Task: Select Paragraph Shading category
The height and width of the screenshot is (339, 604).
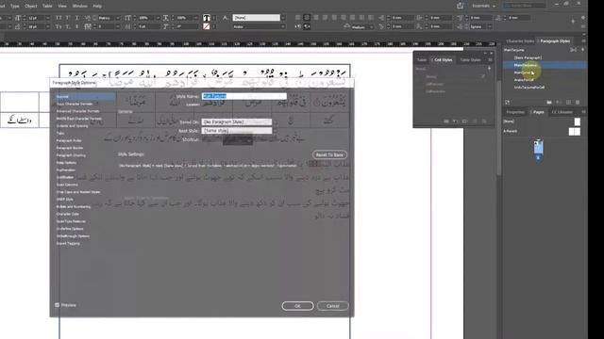Action: point(71,155)
